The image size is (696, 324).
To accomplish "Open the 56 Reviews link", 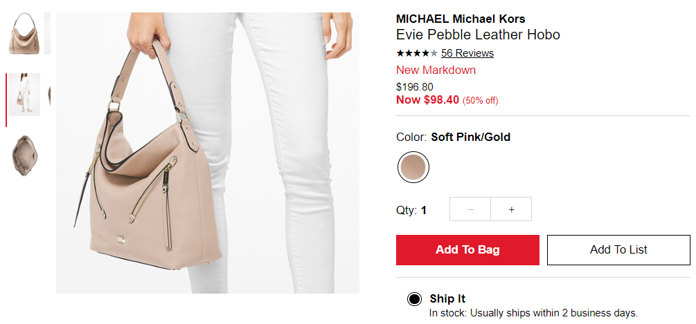I will 467,54.
